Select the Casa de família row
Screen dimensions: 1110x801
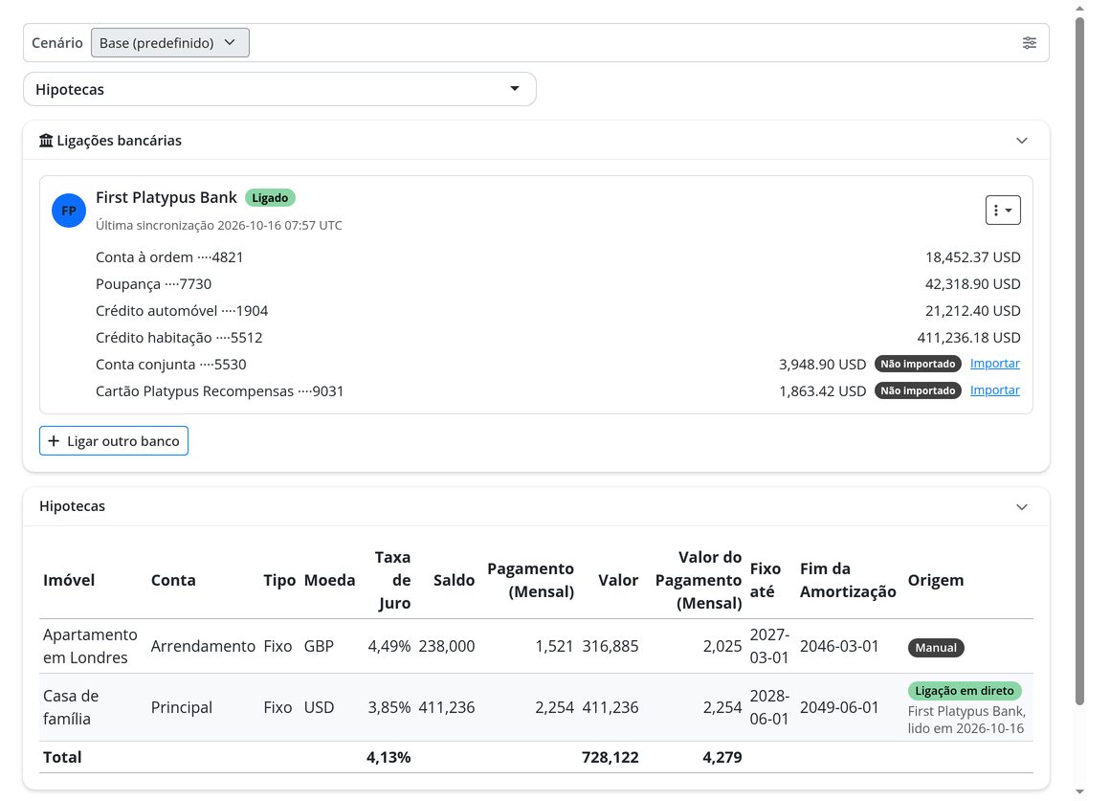click(536, 707)
